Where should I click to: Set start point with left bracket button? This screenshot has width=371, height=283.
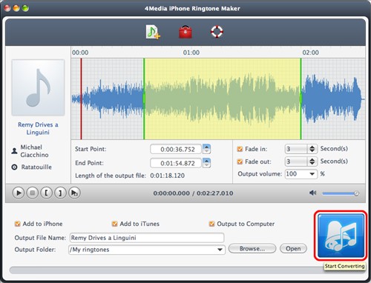(46, 193)
